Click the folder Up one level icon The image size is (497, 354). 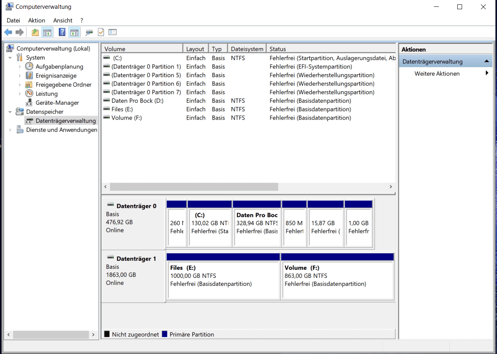point(35,33)
